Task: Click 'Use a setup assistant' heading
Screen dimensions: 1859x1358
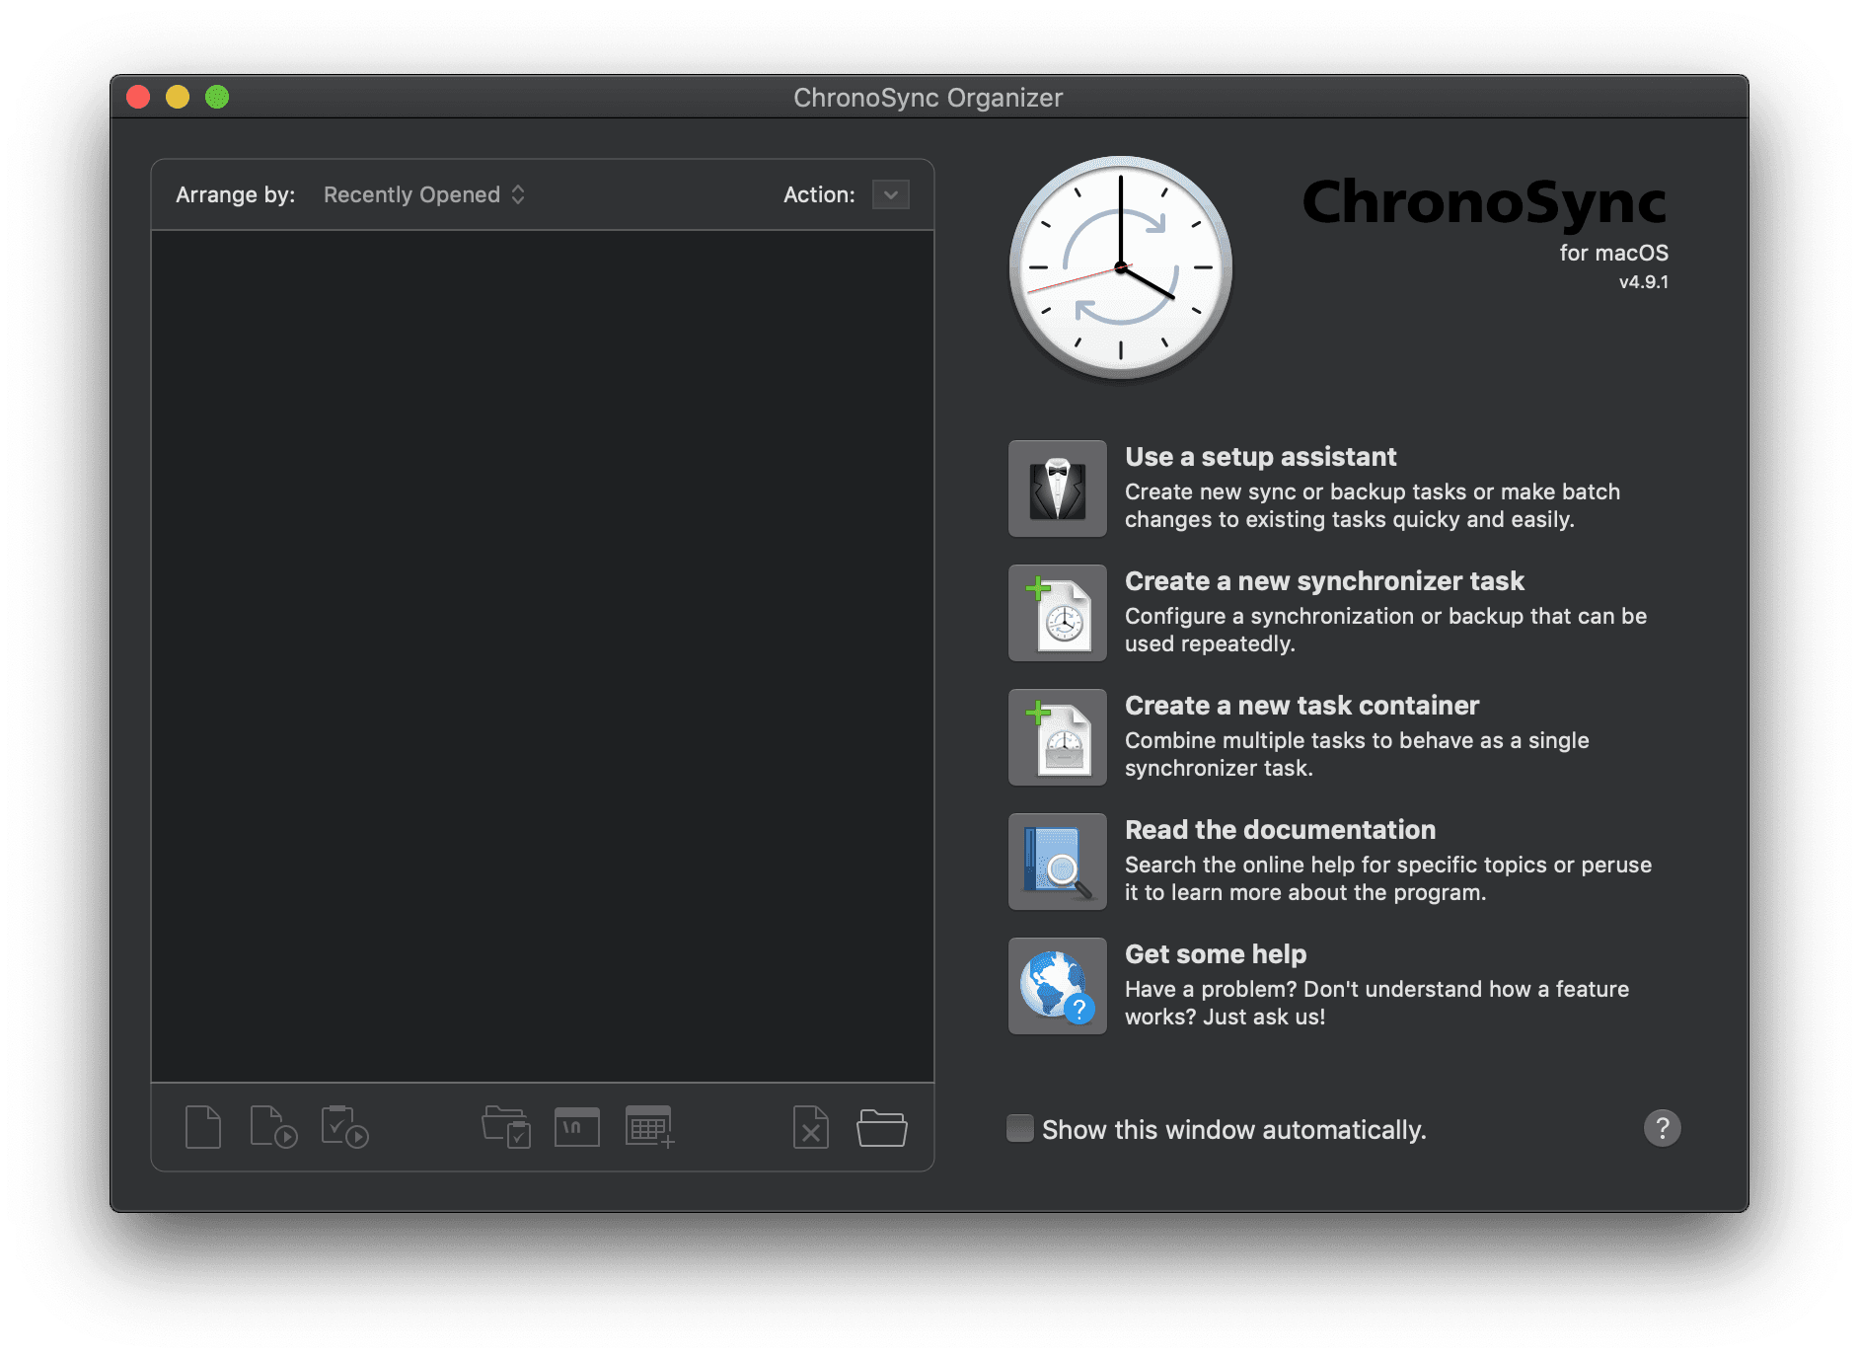Action: (x=1261, y=457)
